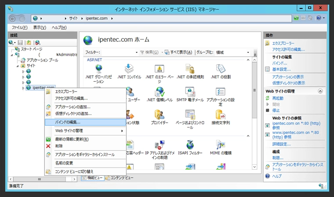Open ファイル(F) menu
The image size is (334, 197).
click(19, 28)
